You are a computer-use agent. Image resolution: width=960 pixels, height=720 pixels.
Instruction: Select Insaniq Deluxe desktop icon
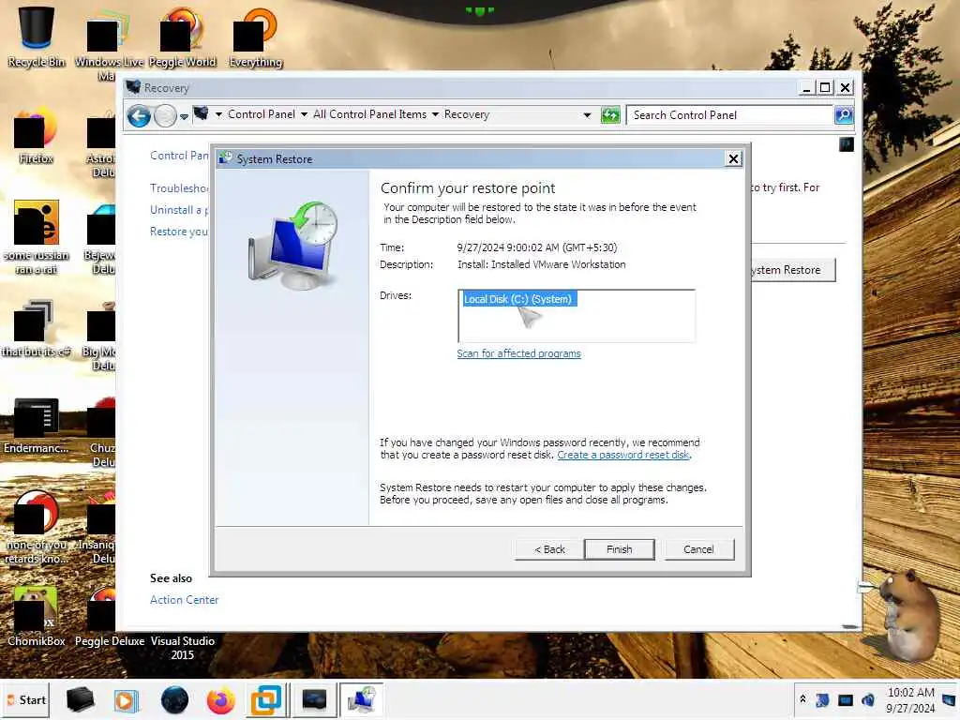(x=97, y=528)
